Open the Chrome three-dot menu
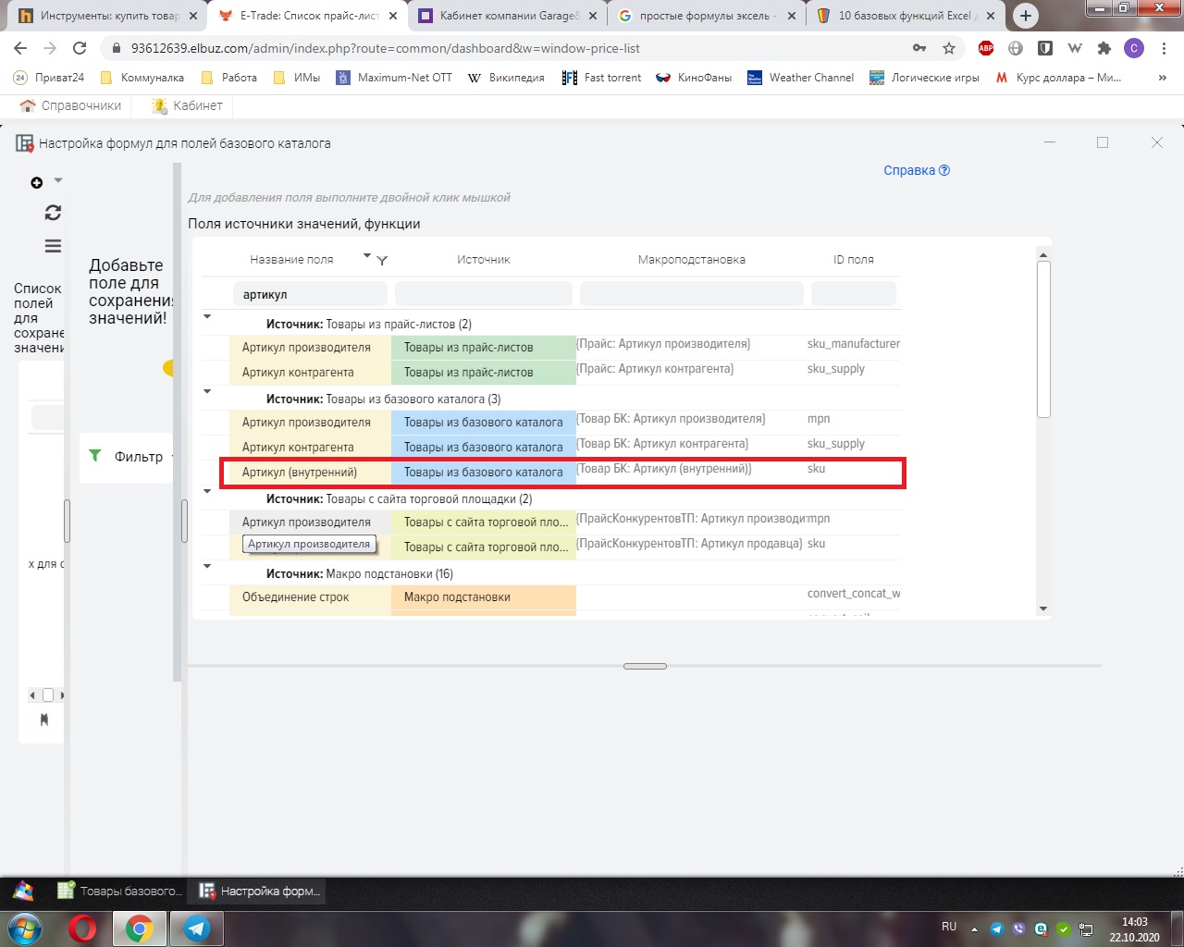Viewport: 1184px width, 947px height. pos(1164,48)
